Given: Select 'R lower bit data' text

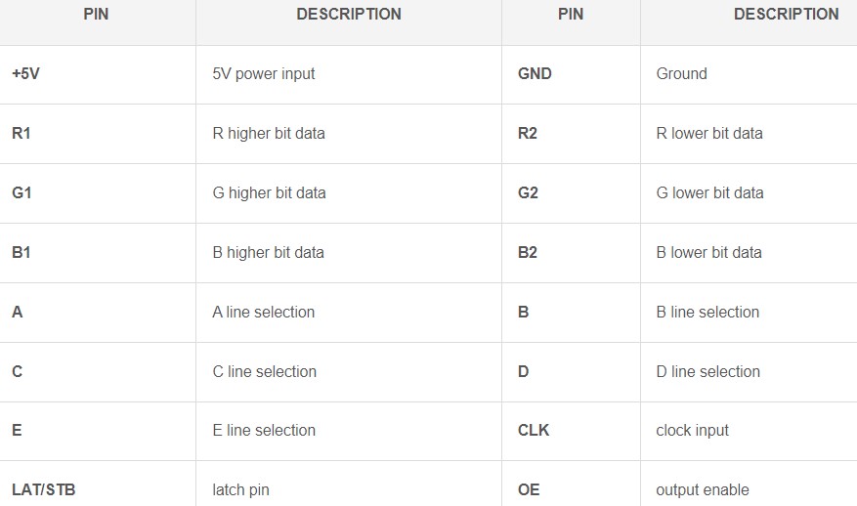Looking at the screenshot, I should pos(708,133).
